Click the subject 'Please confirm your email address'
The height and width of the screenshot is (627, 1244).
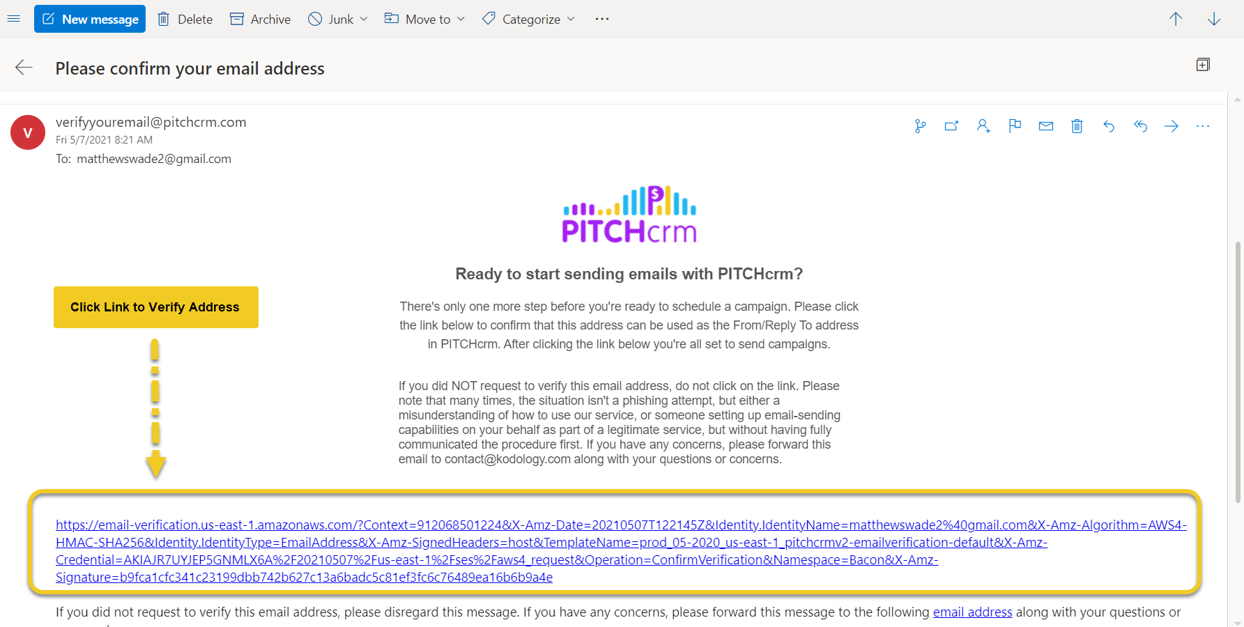[x=190, y=68]
